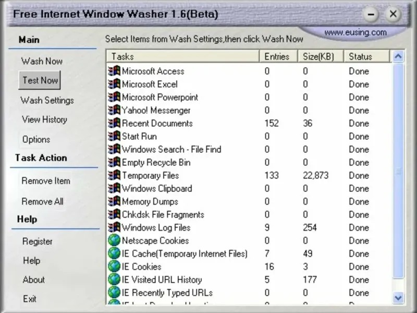This screenshot has height=313, width=417.
Task: Select the Start Run task name
Action: click(x=139, y=136)
